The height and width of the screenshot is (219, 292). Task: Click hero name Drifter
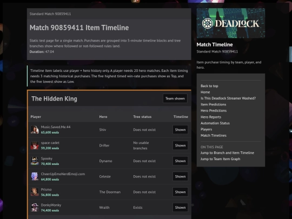(x=104, y=145)
